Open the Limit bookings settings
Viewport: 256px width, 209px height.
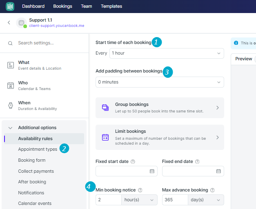pyautogui.click(x=160, y=137)
